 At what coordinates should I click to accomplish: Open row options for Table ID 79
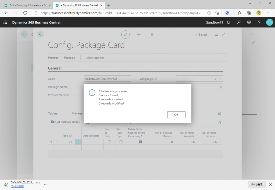coord(78,142)
